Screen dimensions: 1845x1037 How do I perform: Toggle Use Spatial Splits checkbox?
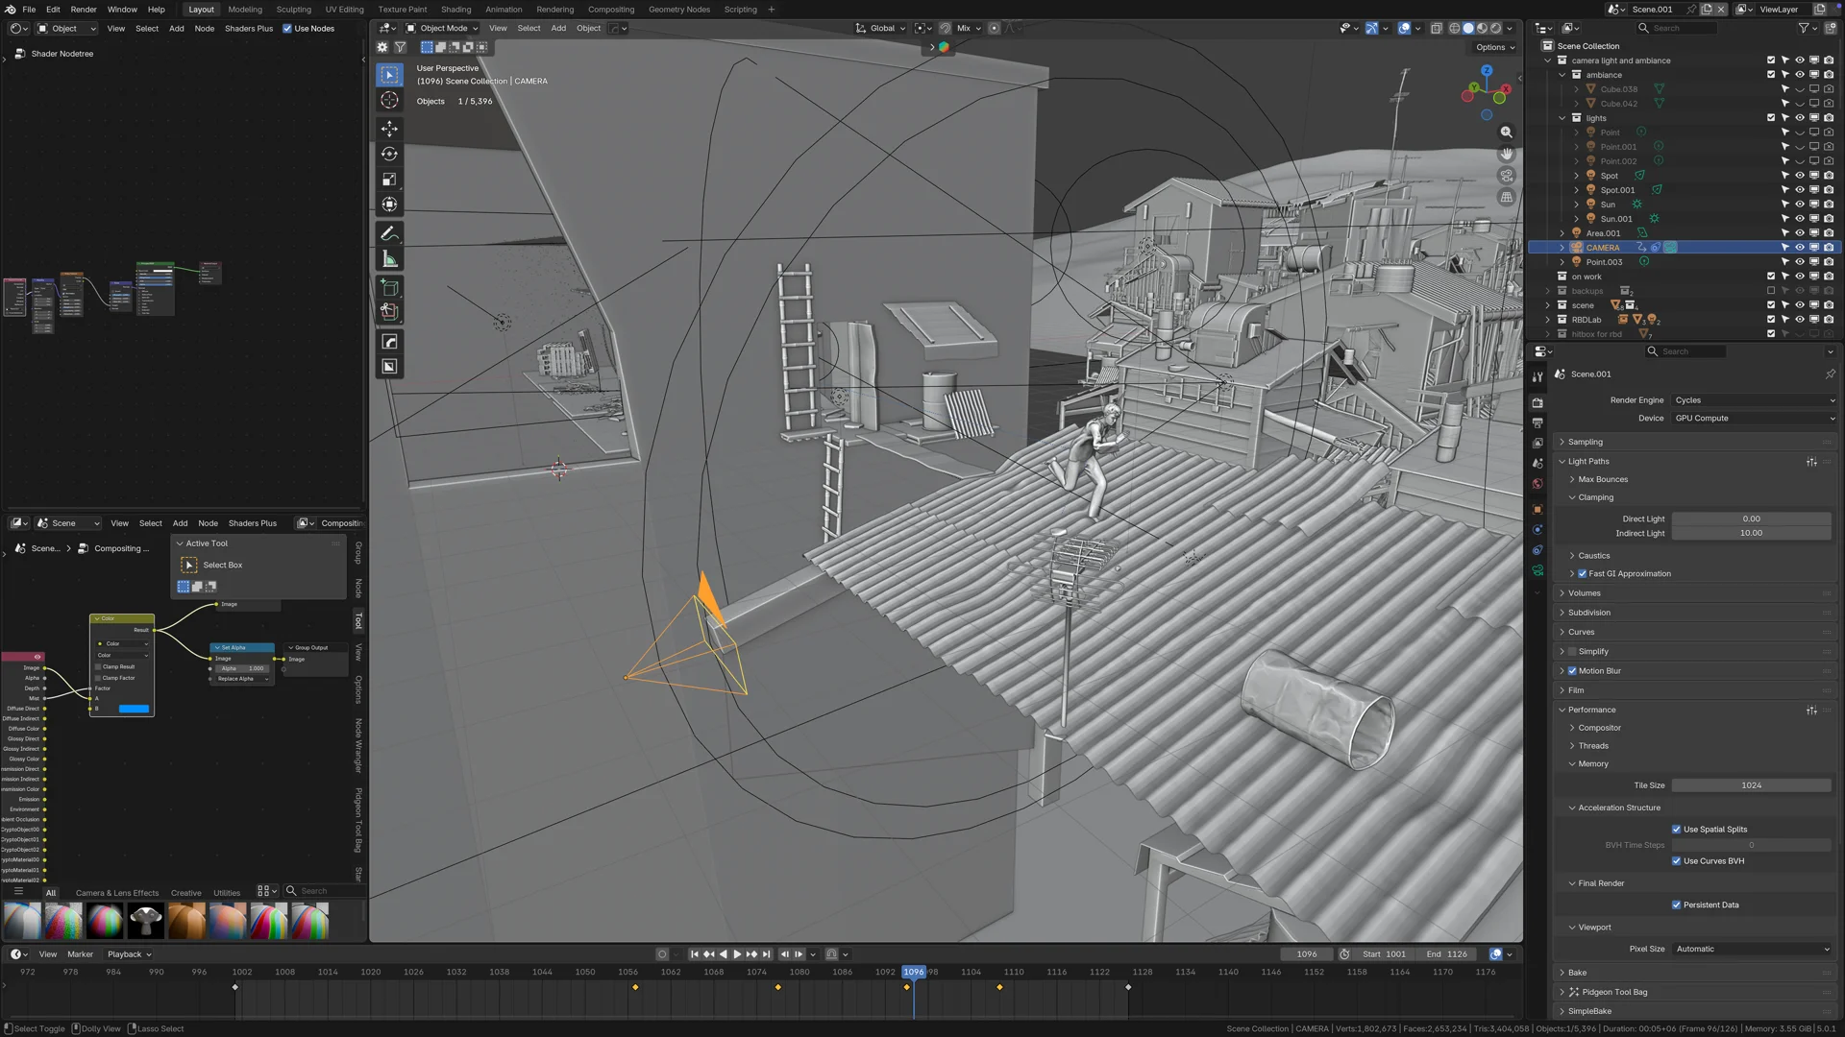[x=1677, y=830]
